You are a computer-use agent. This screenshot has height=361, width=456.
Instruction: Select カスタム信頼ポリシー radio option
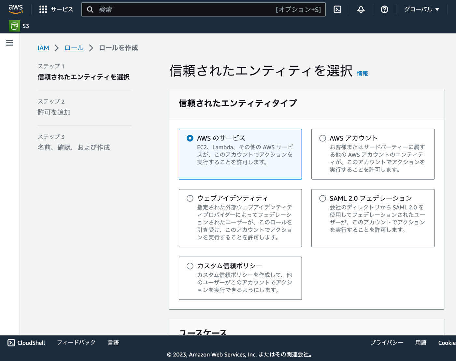click(190, 266)
